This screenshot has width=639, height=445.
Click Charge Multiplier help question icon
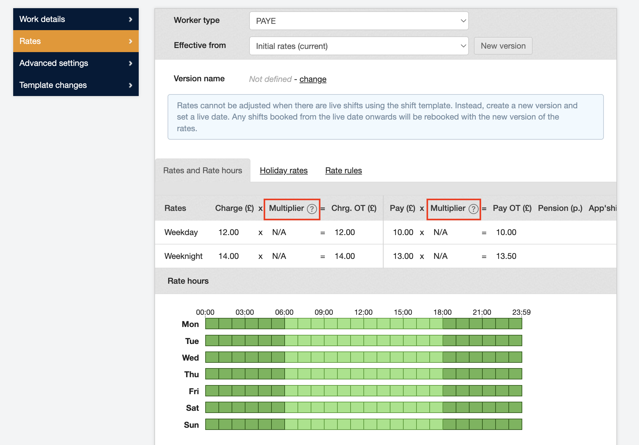pyautogui.click(x=312, y=209)
